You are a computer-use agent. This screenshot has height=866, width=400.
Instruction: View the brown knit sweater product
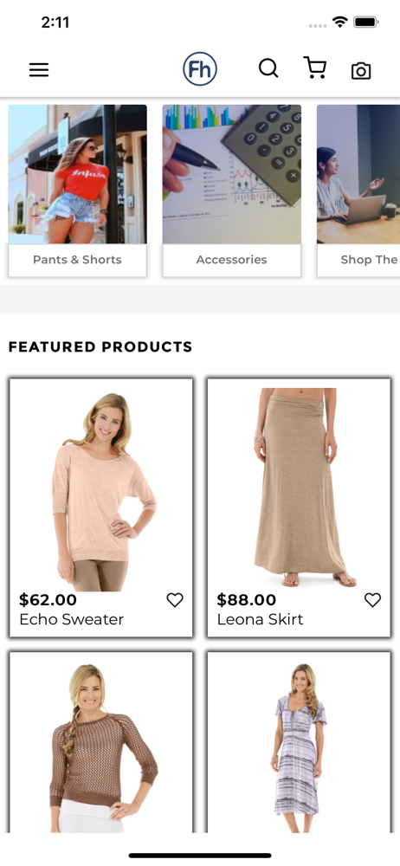coord(101,742)
